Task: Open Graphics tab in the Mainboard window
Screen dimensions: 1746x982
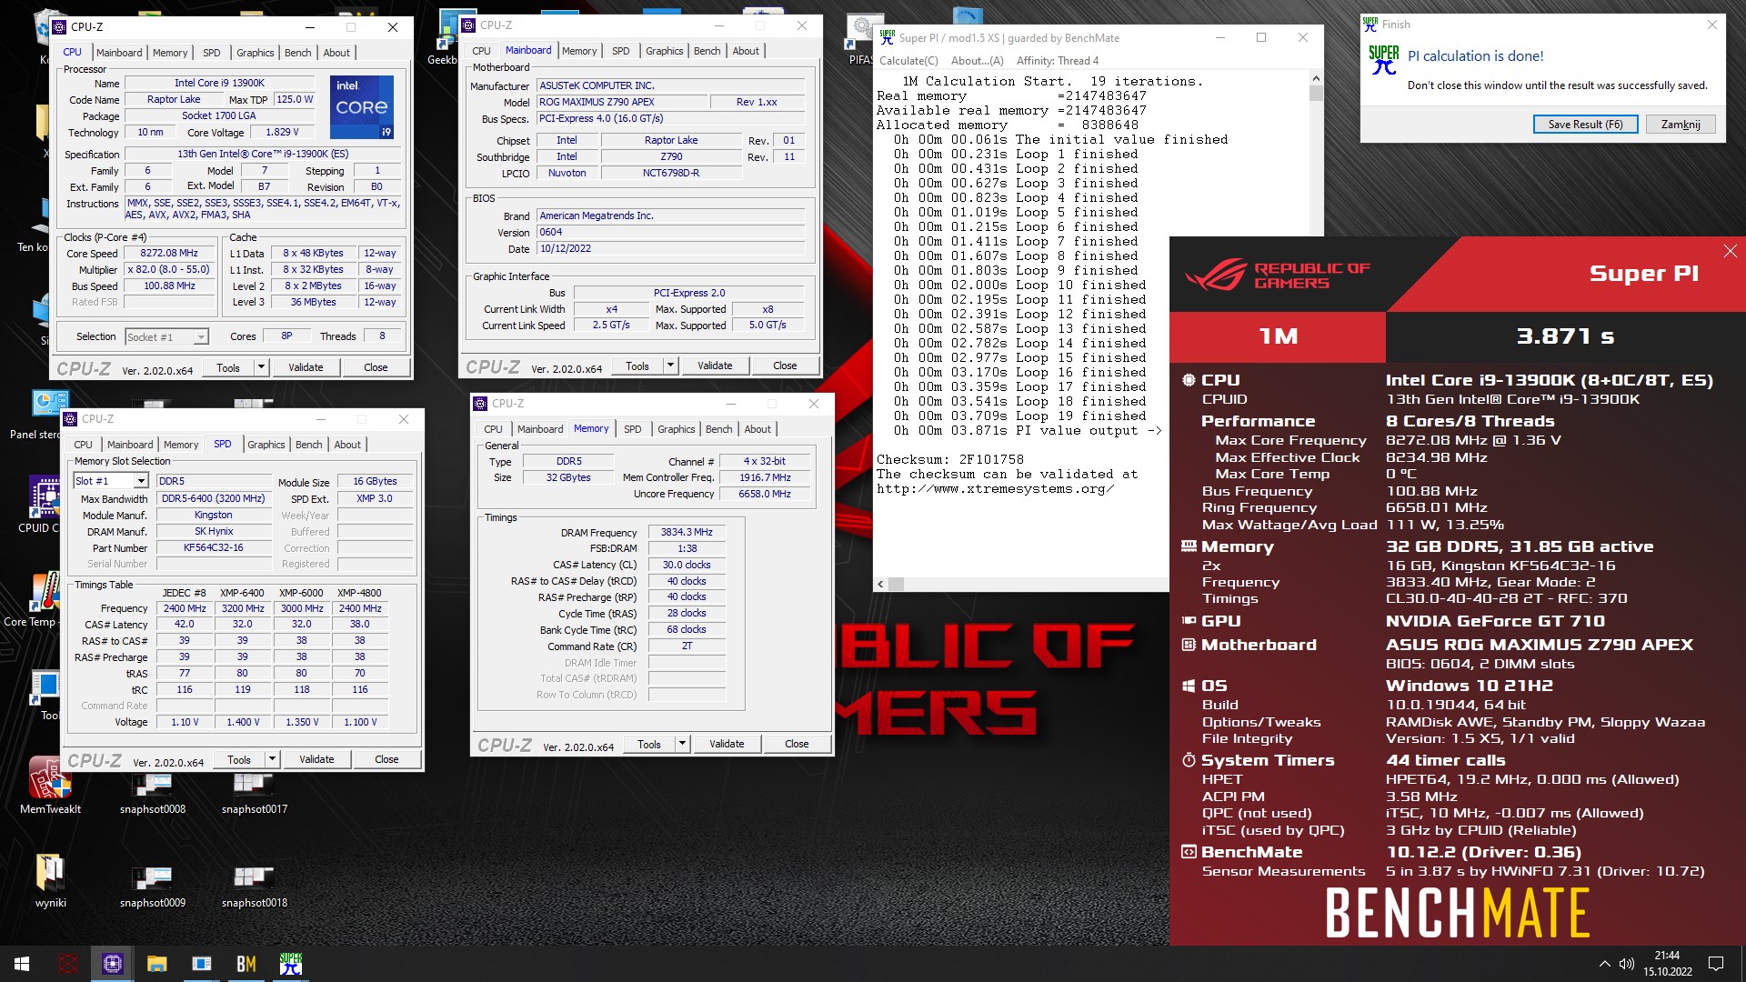Action: 664,51
